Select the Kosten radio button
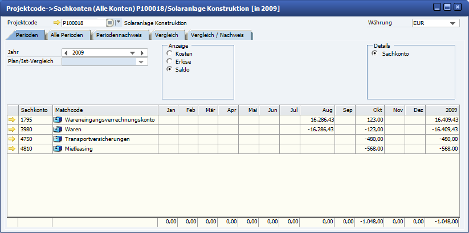This screenshot has height=233, width=469. click(170, 53)
